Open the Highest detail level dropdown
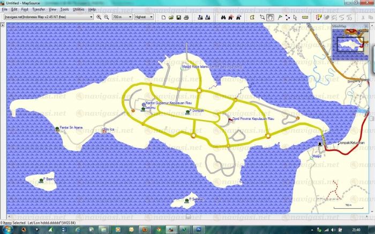This screenshot has width=375, height=234. point(152,17)
